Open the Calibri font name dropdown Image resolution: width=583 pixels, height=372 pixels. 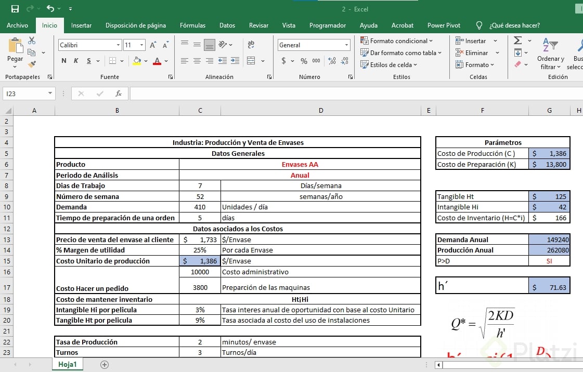click(118, 45)
